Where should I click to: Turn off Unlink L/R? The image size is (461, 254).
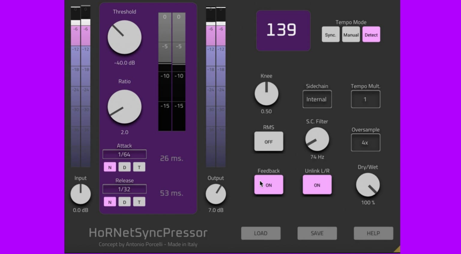317,185
